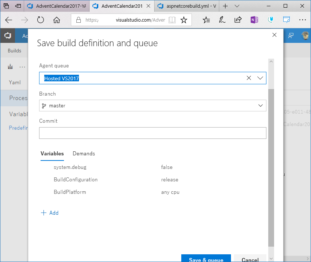The image size is (311, 262).
Task: Click the release value
Action: pyautogui.click(x=170, y=180)
